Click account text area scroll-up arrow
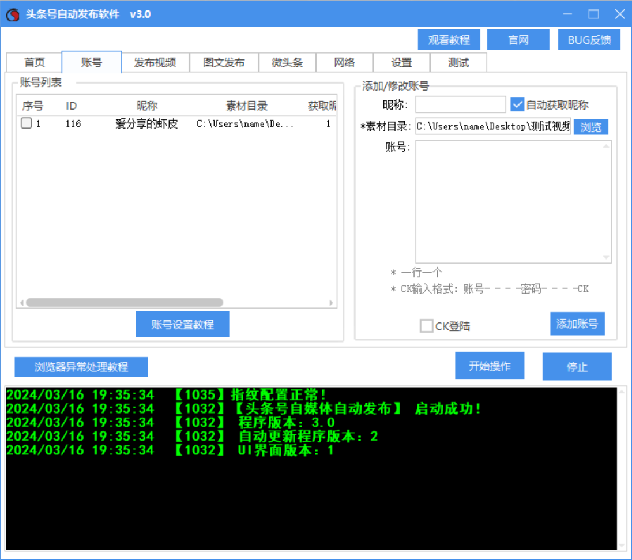 tap(606, 146)
